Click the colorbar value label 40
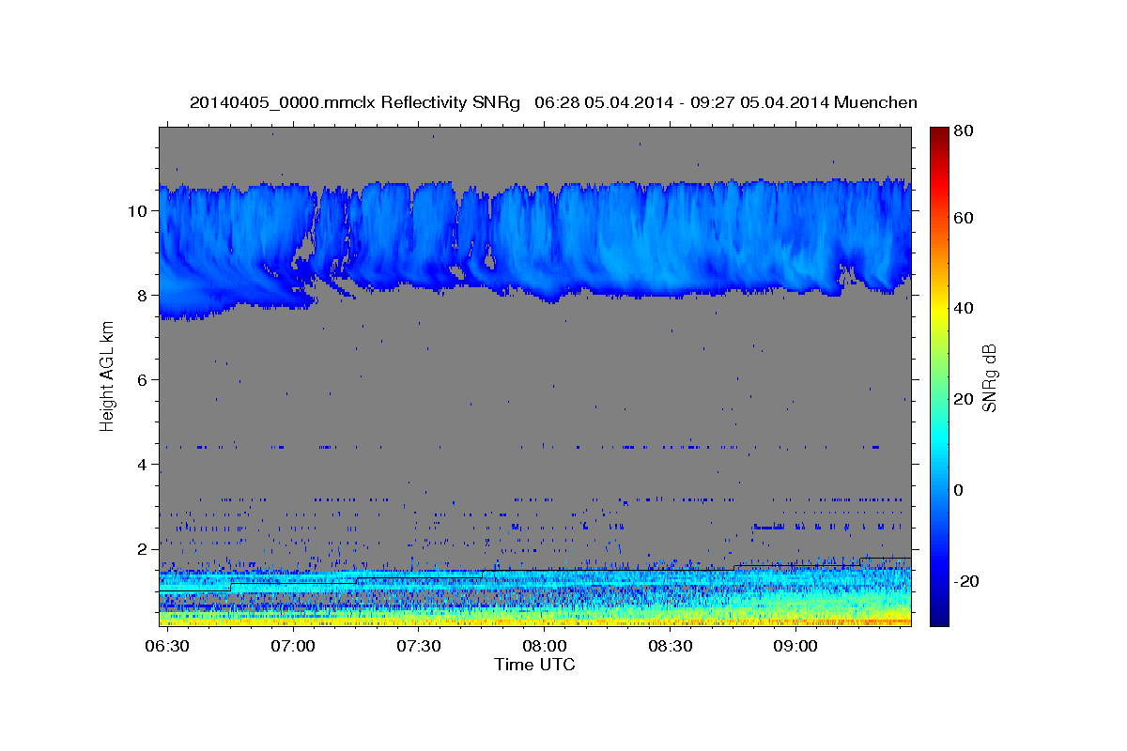Screen dimensions: 1127x751 tap(963, 308)
